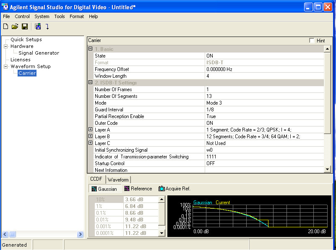Viewport: 336px width, 250px height.
Task: Click the New file toolbar icon
Action: click(6, 26)
